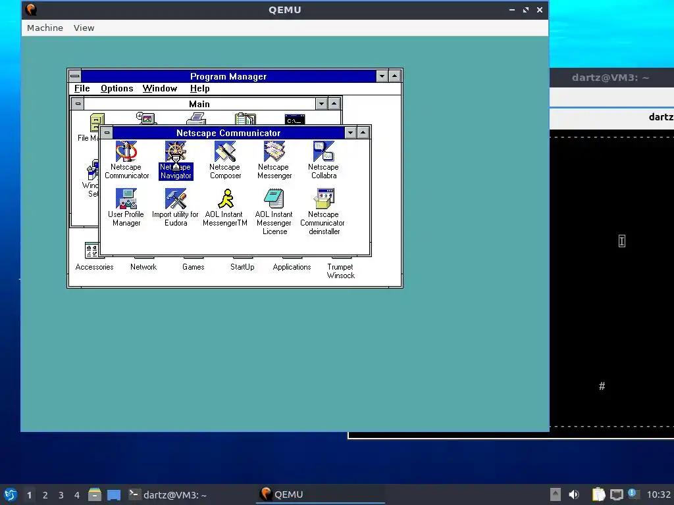Viewport: 674px width, 505px height.
Task: Switch to workspace 4 in taskbar
Action: coord(77,495)
